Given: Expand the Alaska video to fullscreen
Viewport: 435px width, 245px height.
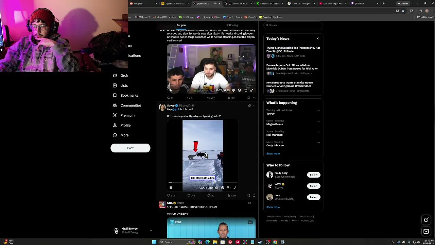Looking at the screenshot, I should (235, 188).
